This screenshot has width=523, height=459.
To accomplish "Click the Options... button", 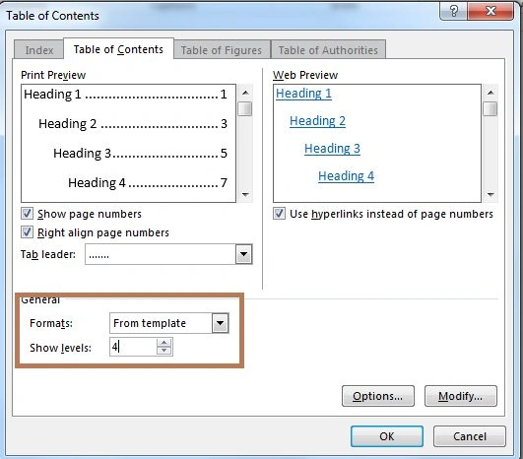I will coord(378,396).
